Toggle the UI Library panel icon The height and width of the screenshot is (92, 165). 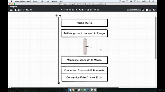pos(143,10)
